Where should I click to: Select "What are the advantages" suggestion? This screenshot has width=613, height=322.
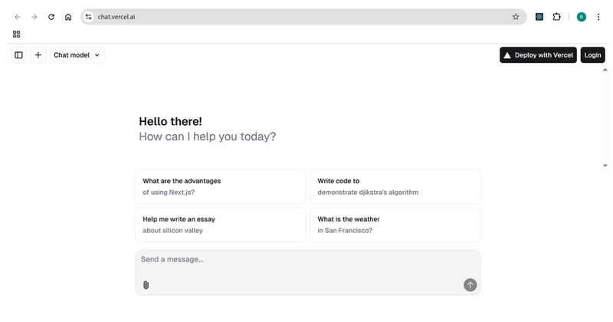[221, 186]
